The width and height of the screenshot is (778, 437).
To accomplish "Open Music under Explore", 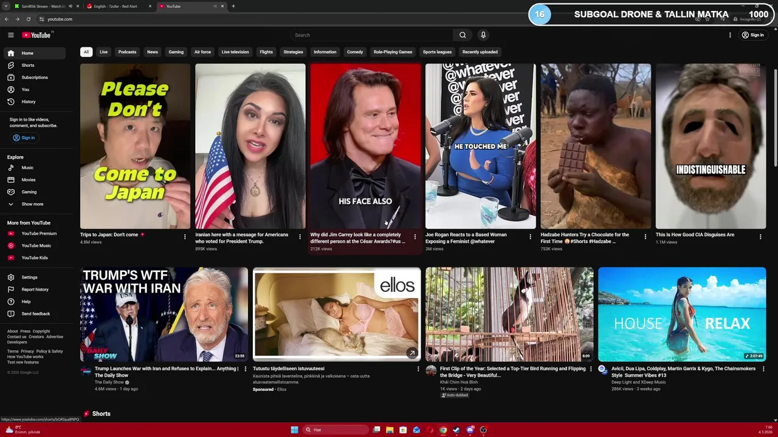I will click(x=34, y=168).
